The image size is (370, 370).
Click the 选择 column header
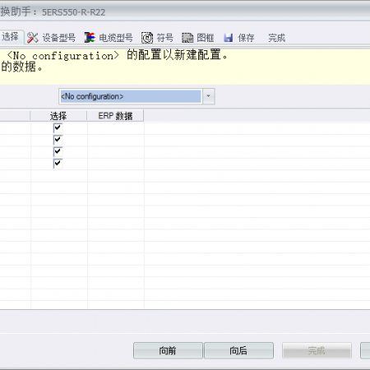coord(58,116)
